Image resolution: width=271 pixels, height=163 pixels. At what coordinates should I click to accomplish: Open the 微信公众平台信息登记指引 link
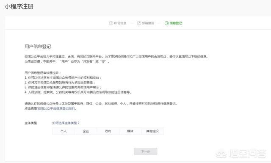pyautogui.click(x=56, y=108)
